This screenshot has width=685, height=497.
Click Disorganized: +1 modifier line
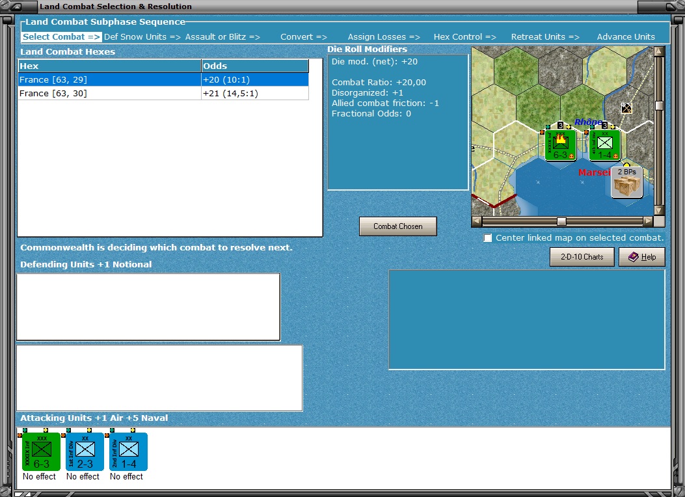(367, 92)
